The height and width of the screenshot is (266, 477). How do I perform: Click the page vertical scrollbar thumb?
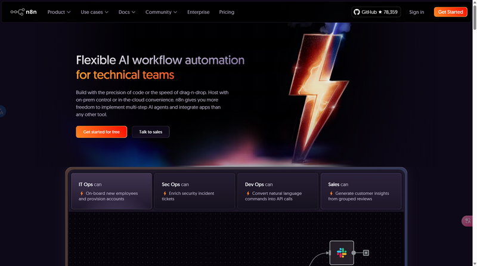coord(475,17)
